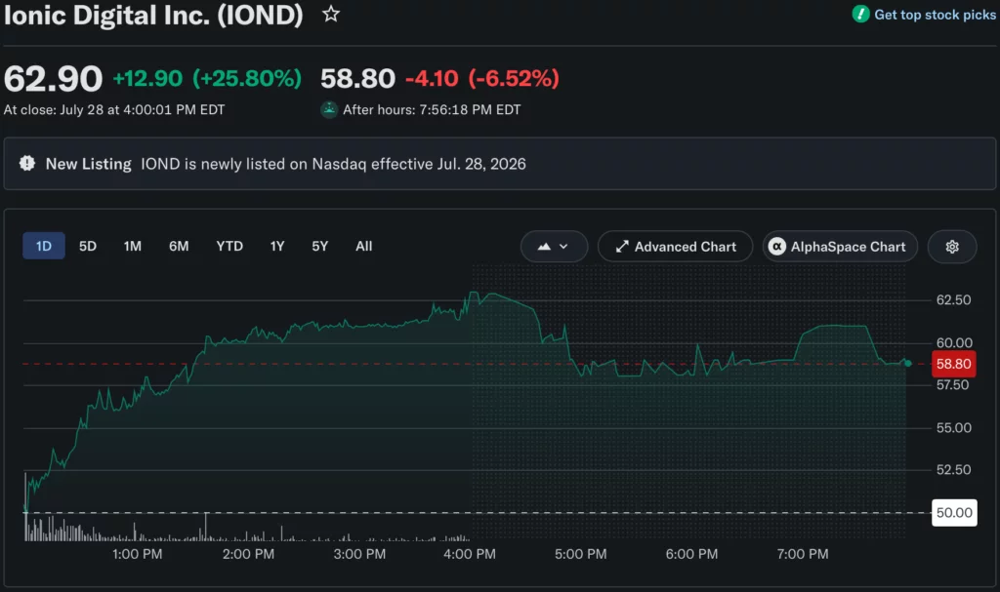Switch to 5D time range
This screenshot has height=592, width=1000.
(x=87, y=246)
